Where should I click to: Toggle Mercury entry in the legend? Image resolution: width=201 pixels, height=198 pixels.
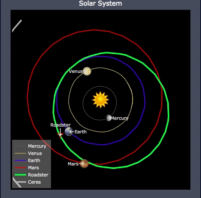(x=31, y=146)
